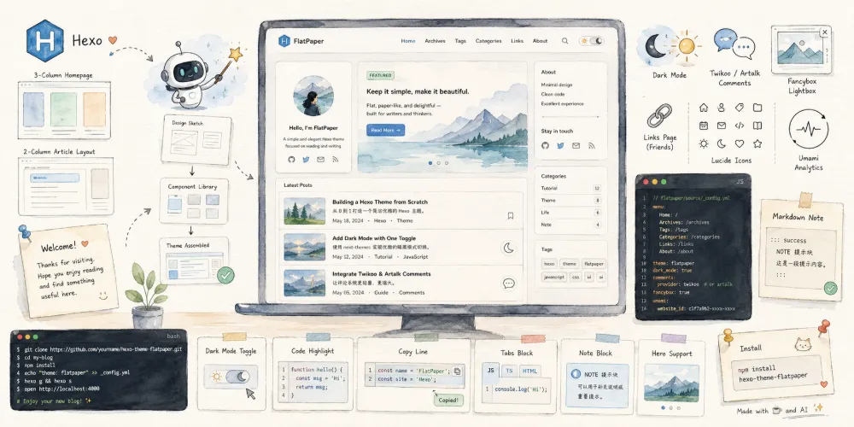Open post Building a Hexo Theme from Scratch

(380, 202)
